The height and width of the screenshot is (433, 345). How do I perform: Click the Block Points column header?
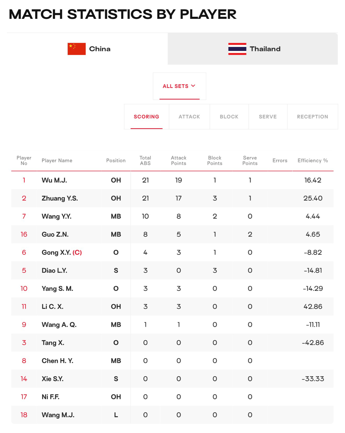click(215, 160)
